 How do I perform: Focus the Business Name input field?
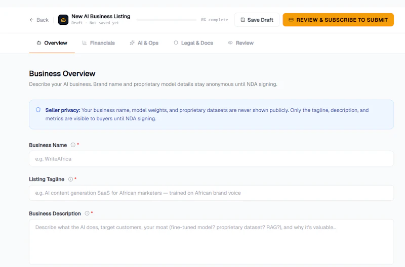click(211, 159)
